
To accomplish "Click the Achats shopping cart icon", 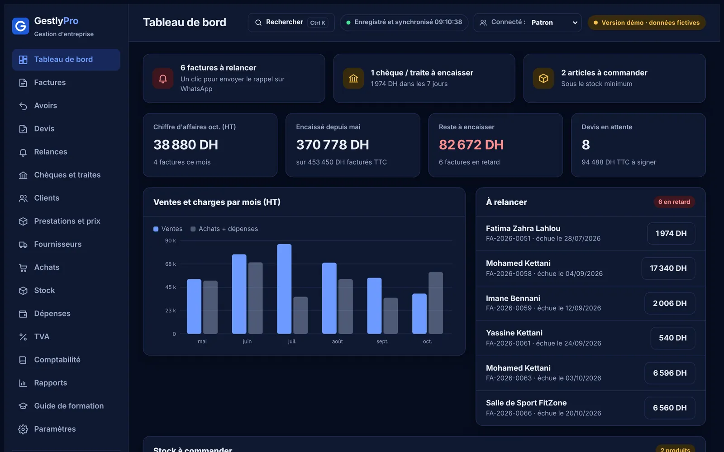I will tap(23, 268).
